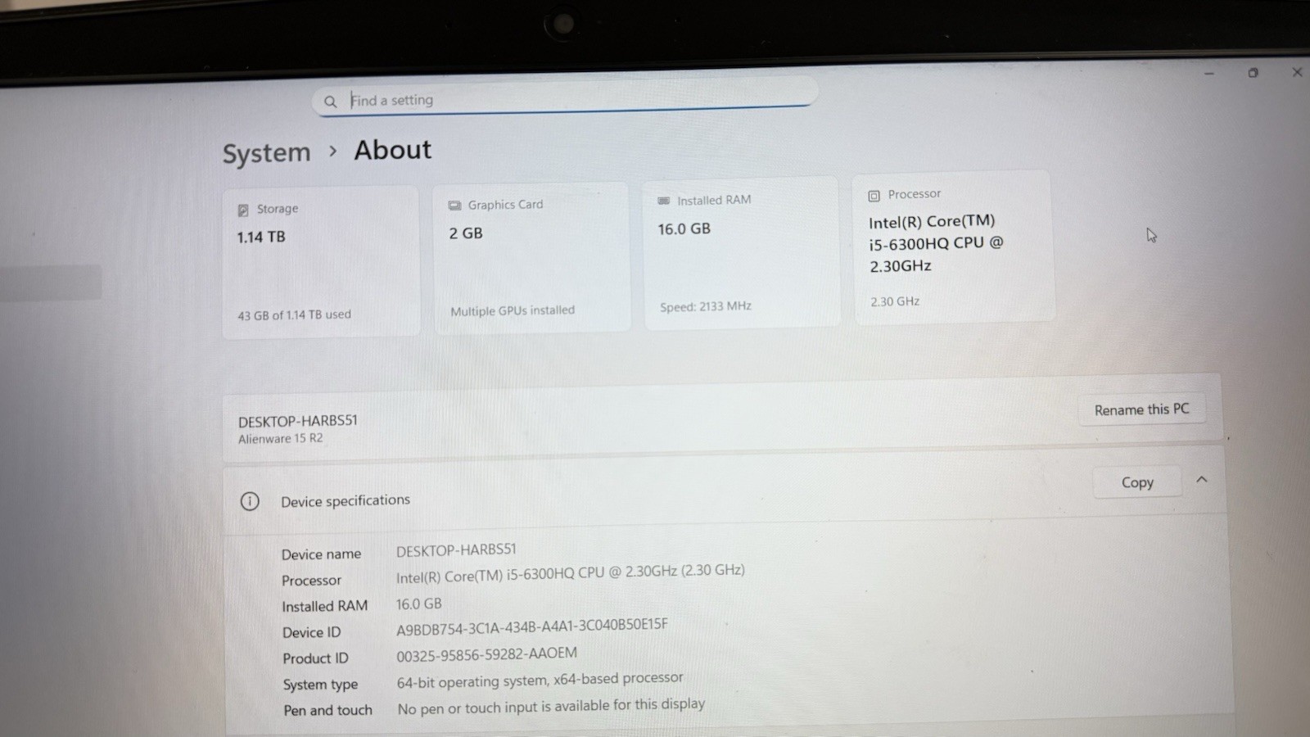
Task: Select the Pen and touch value
Action: 551,706
